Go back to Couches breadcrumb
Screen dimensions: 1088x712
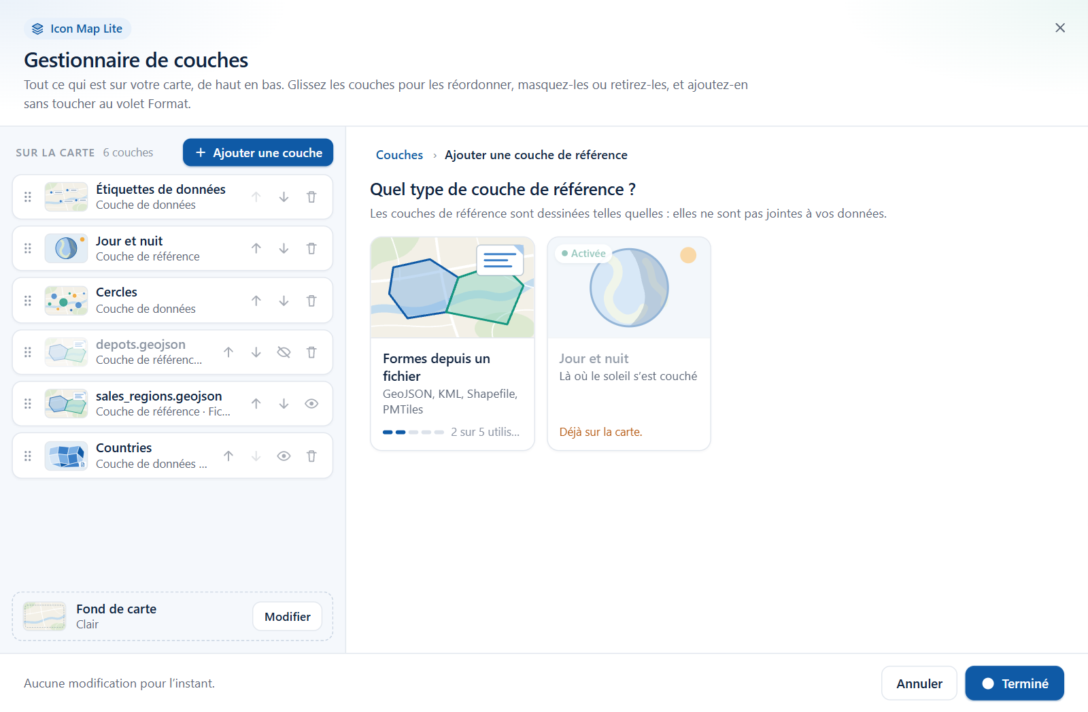click(399, 155)
